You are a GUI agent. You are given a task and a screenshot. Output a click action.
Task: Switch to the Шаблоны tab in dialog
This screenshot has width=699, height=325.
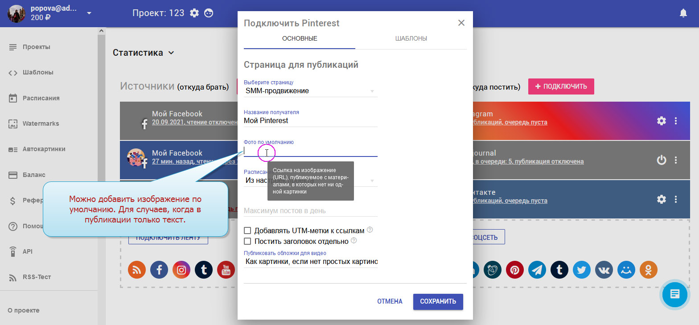pyautogui.click(x=411, y=38)
